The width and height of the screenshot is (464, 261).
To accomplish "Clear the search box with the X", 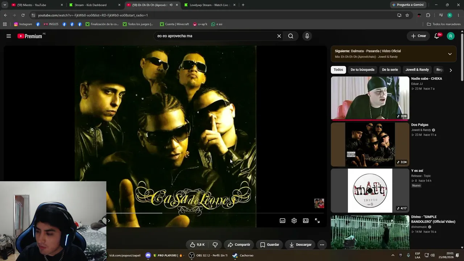I will (279, 36).
